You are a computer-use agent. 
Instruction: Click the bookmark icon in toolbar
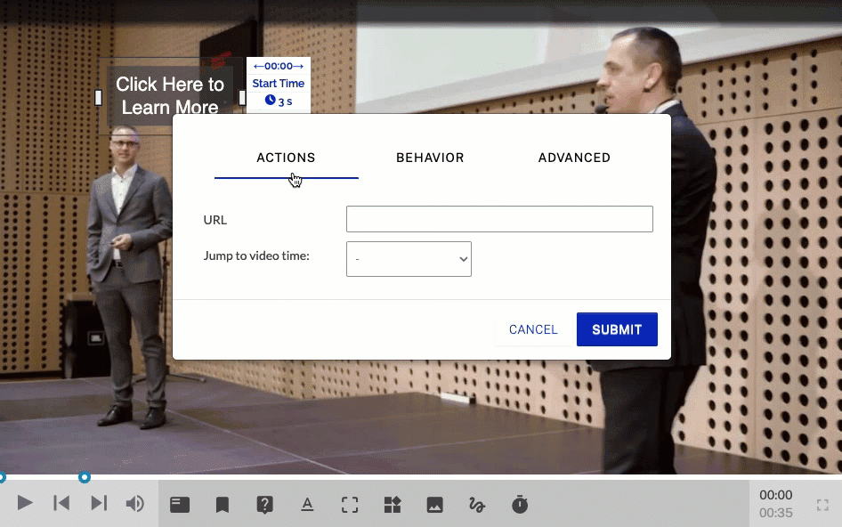coord(223,505)
